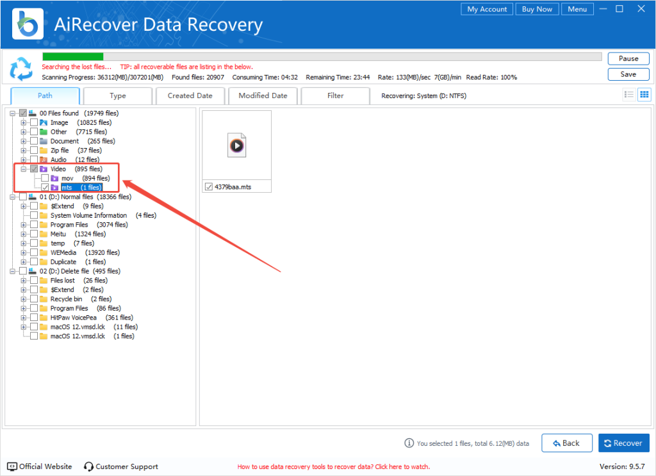Collapse the Video category node

23,168
